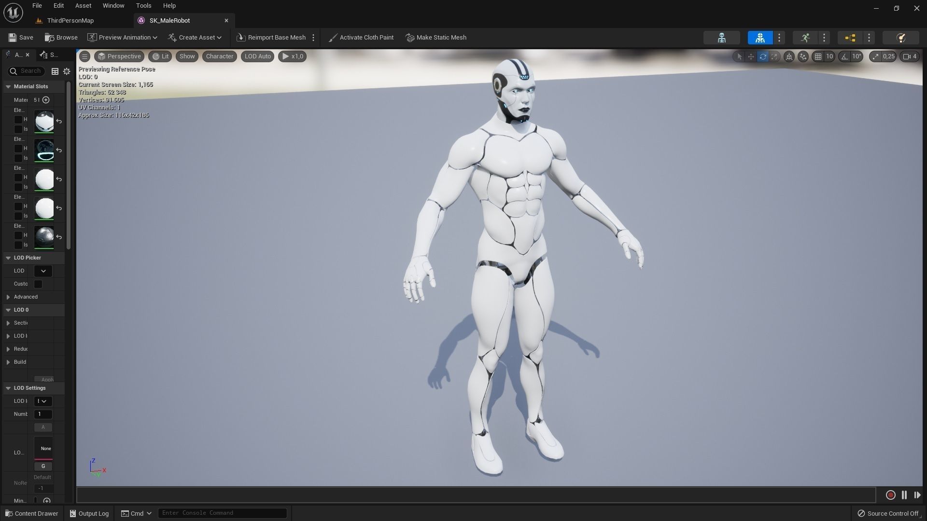Open the Character options button
The image size is (927, 521).
[x=220, y=56]
